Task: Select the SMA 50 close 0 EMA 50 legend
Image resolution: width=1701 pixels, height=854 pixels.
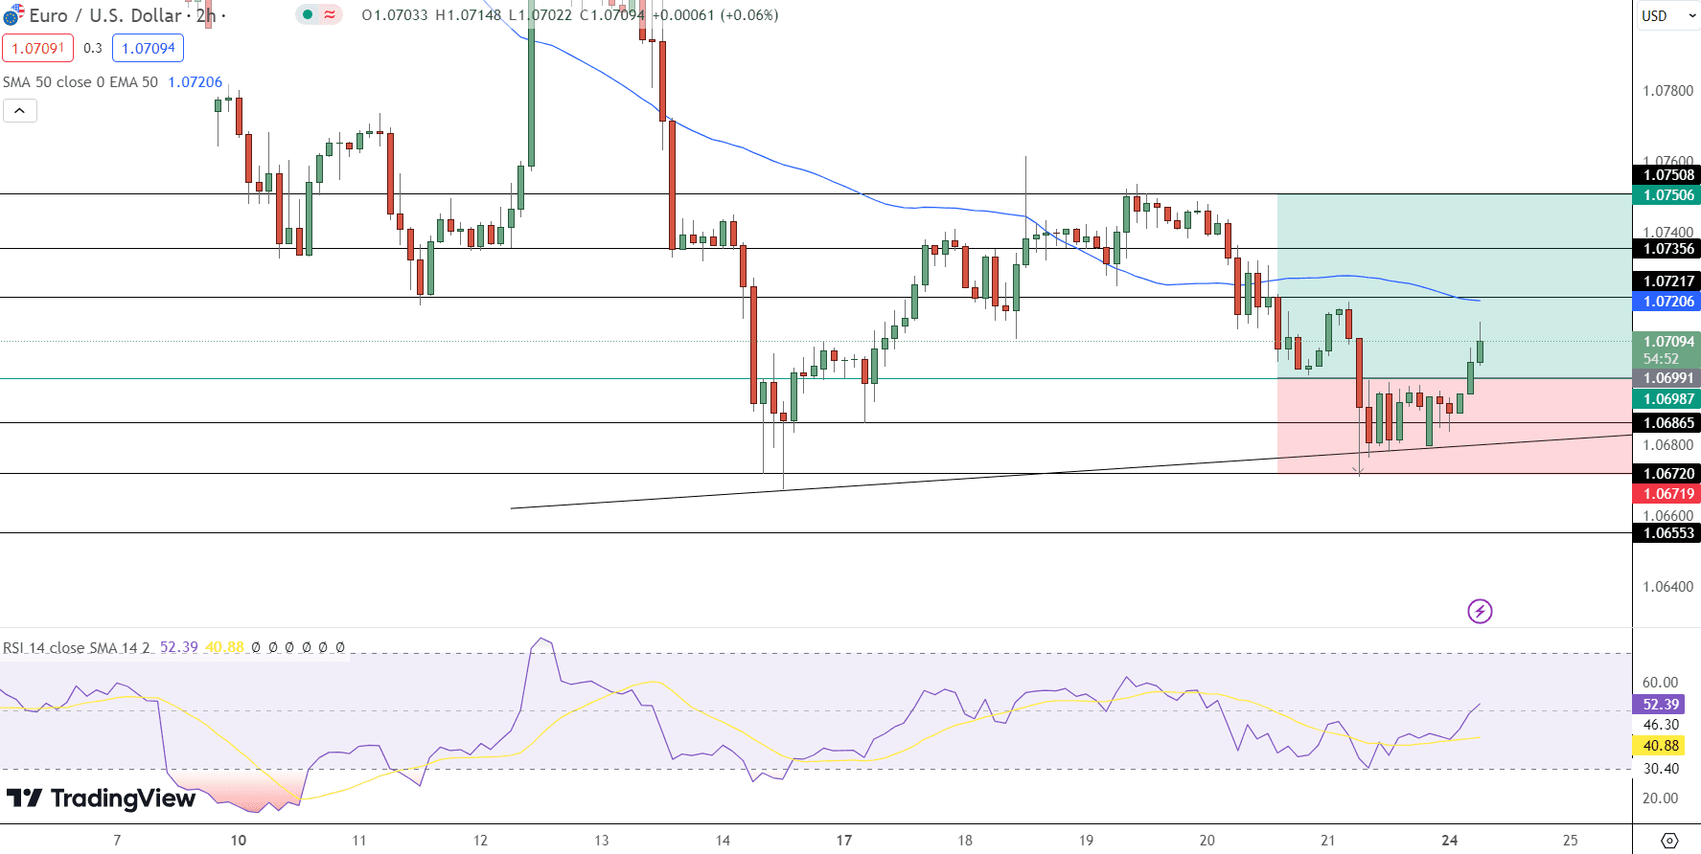Action: (80, 82)
